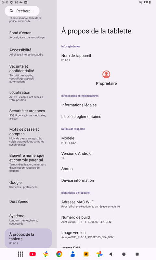Open Nom de l'appareil setting
The height and width of the screenshot is (260, 156).
[x=106, y=58]
